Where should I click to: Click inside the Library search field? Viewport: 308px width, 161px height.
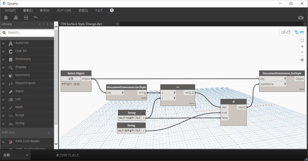coord(27,32)
